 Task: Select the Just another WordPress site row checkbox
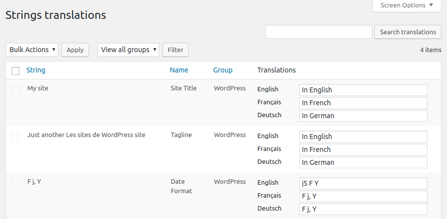pos(15,136)
